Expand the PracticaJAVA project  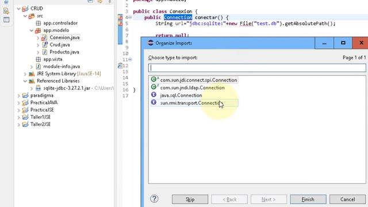pos(18,103)
